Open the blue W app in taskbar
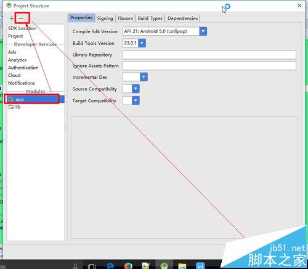Viewport: 308px width, 269px height. pyautogui.click(x=200, y=266)
